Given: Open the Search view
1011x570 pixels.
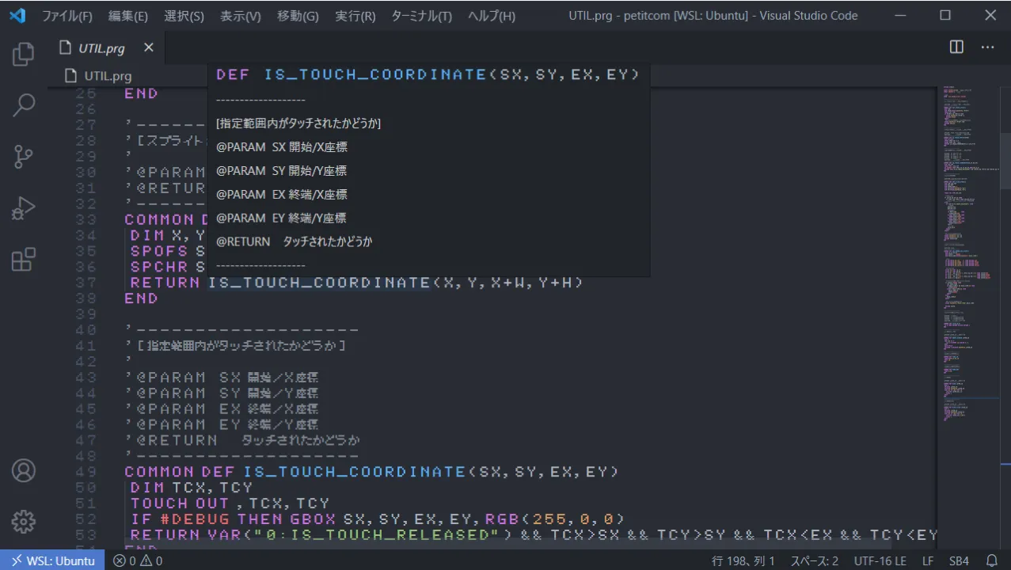Looking at the screenshot, I should [x=24, y=105].
